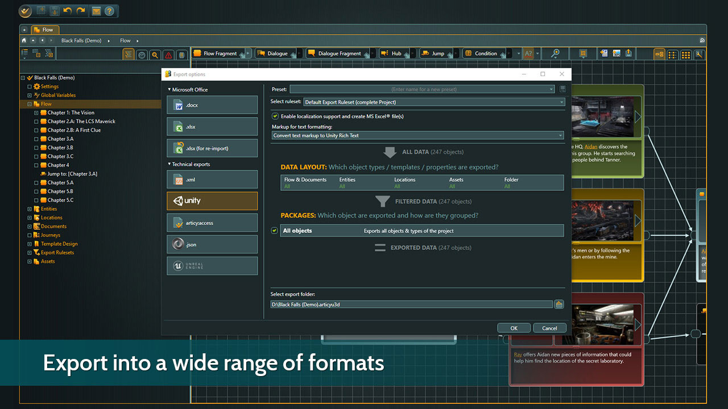This screenshot has width=728, height=409.
Task: Cancel the export dialog
Action: click(549, 328)
